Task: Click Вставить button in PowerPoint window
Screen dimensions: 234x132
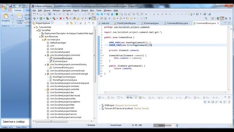Action: click(6, 18)
